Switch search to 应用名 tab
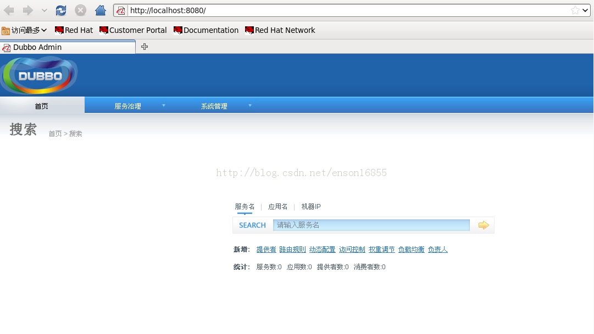The height and width of the screenshot is (334, 594). point(277,207)
